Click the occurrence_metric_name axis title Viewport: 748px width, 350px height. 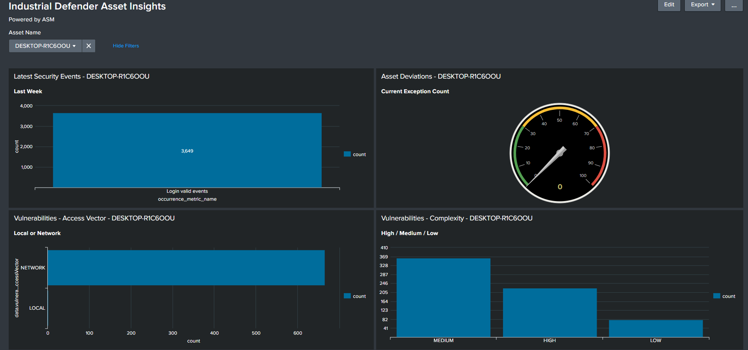[x=187, y=199]
